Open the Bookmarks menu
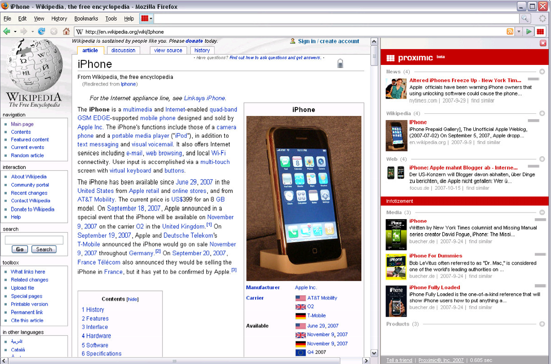This screenshot has width=551, height=364. pyautogui.click(x=86, y=19)
